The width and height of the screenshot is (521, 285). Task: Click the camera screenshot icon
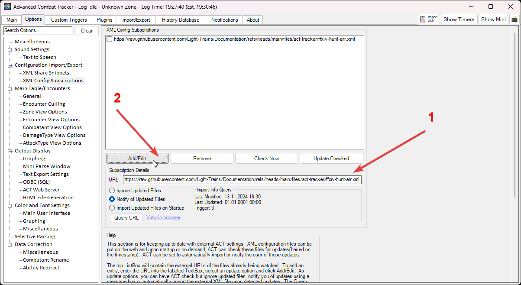(514, 19)
